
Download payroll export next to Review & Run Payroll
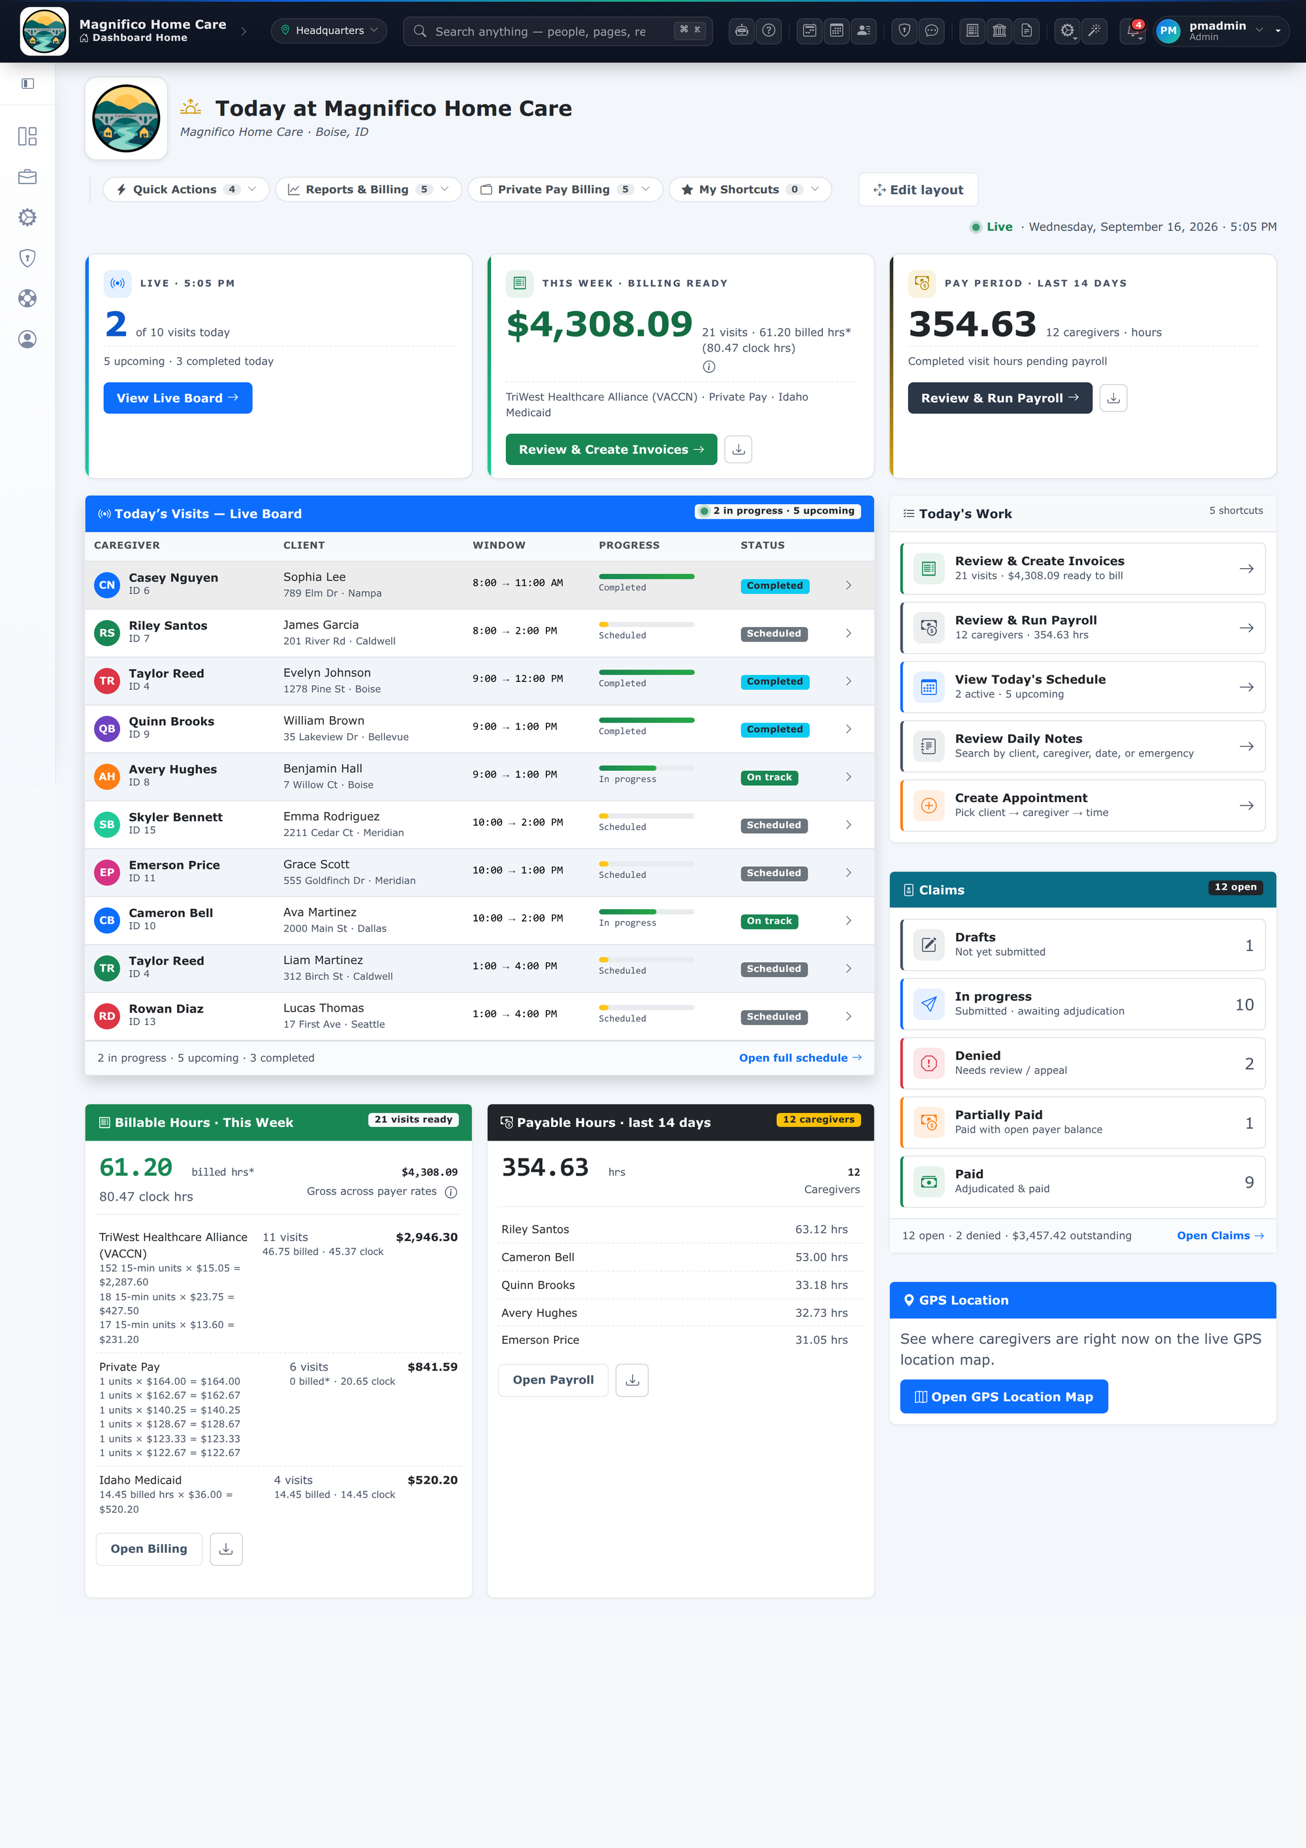pos(1113,398)
